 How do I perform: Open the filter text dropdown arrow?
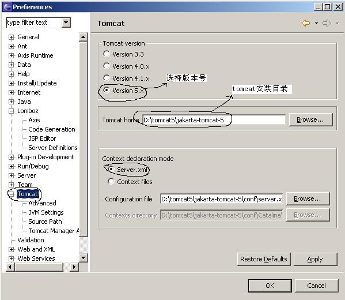coord(66,22)
